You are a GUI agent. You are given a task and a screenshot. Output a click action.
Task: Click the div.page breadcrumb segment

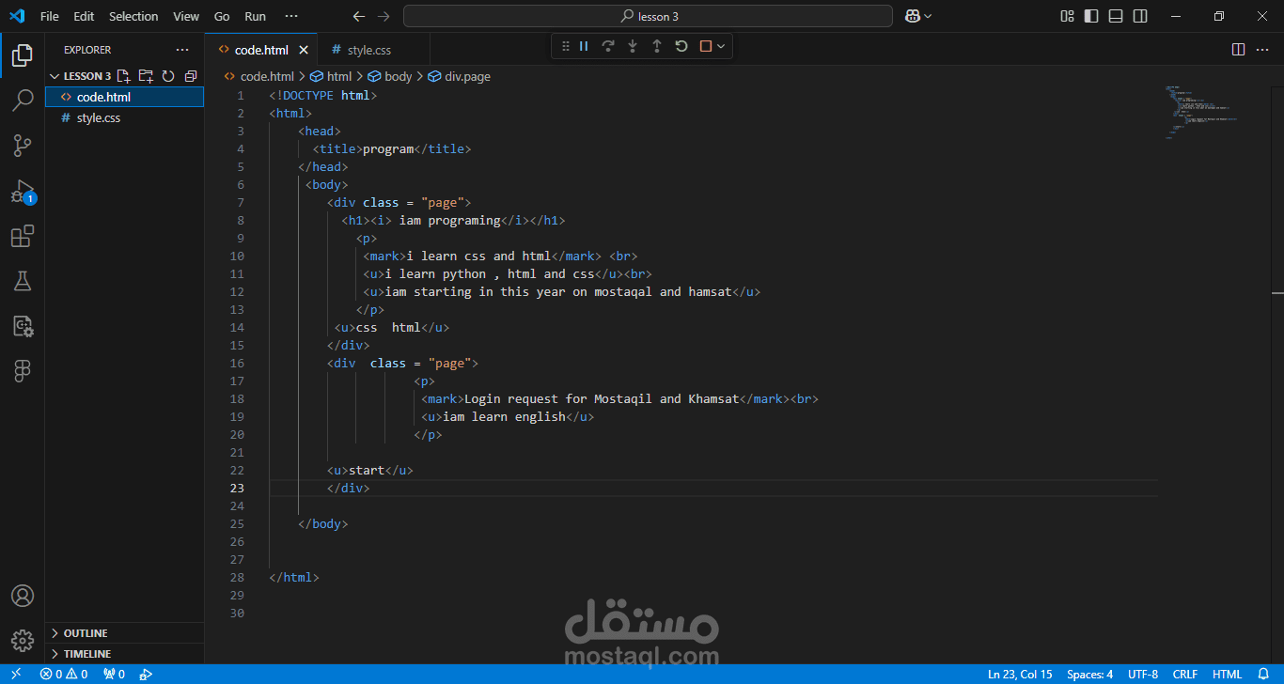tap(460, 76)
